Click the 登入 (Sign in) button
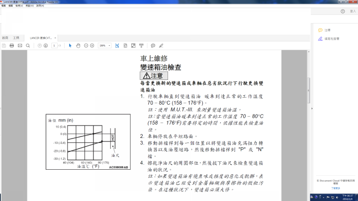 (x=353, y=11)
